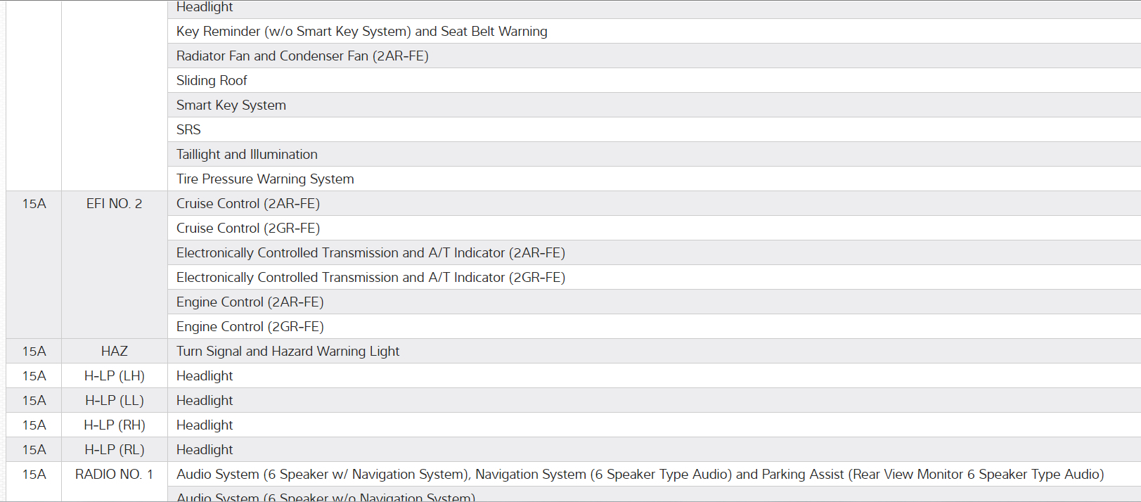Viewport: 1141px width, 502px height.
Task: Select Taillight and Illumination row
Action: 247,155
